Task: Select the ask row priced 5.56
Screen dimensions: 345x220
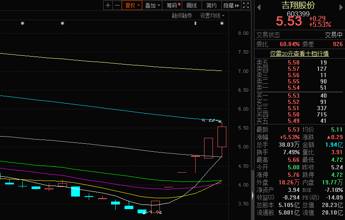Action: click(300, 75)
